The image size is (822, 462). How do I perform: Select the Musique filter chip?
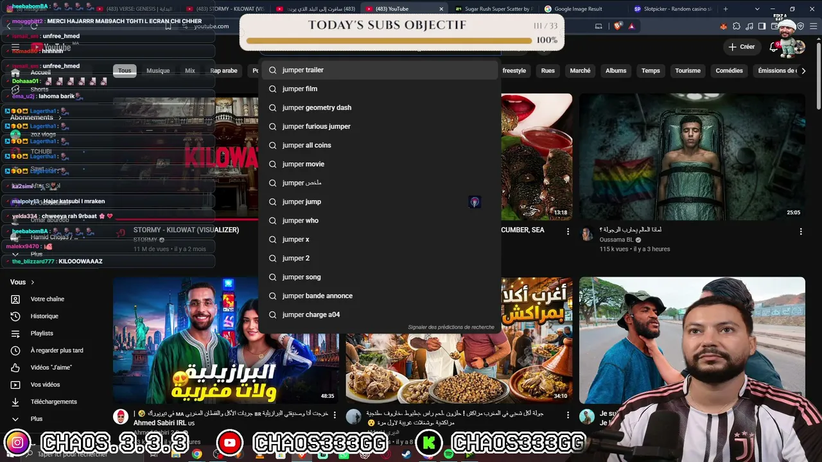tap(158, 71)
